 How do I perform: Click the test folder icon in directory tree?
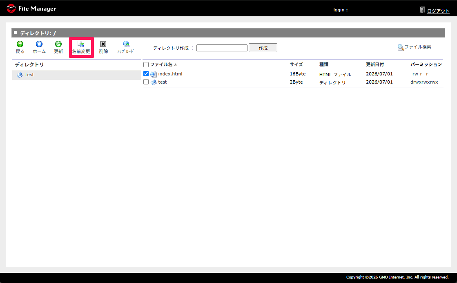pyautogui.click(x=20, y=75)
